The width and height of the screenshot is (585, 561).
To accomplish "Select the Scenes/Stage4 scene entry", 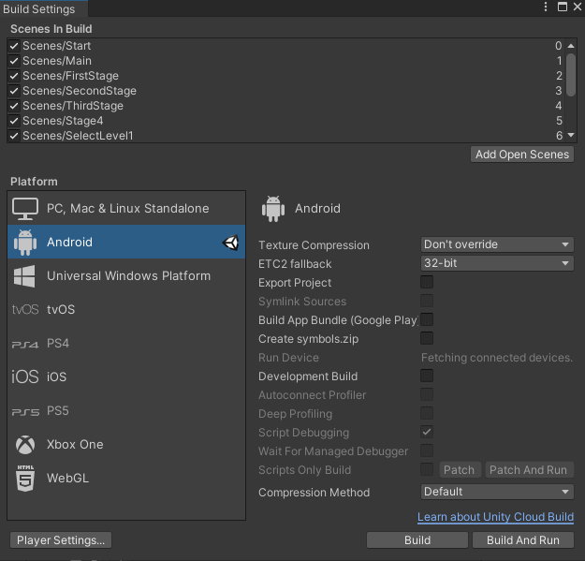I will click(285, 121).
